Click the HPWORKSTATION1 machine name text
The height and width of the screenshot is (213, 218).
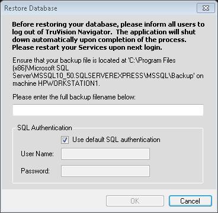click(x=69, y=83)
